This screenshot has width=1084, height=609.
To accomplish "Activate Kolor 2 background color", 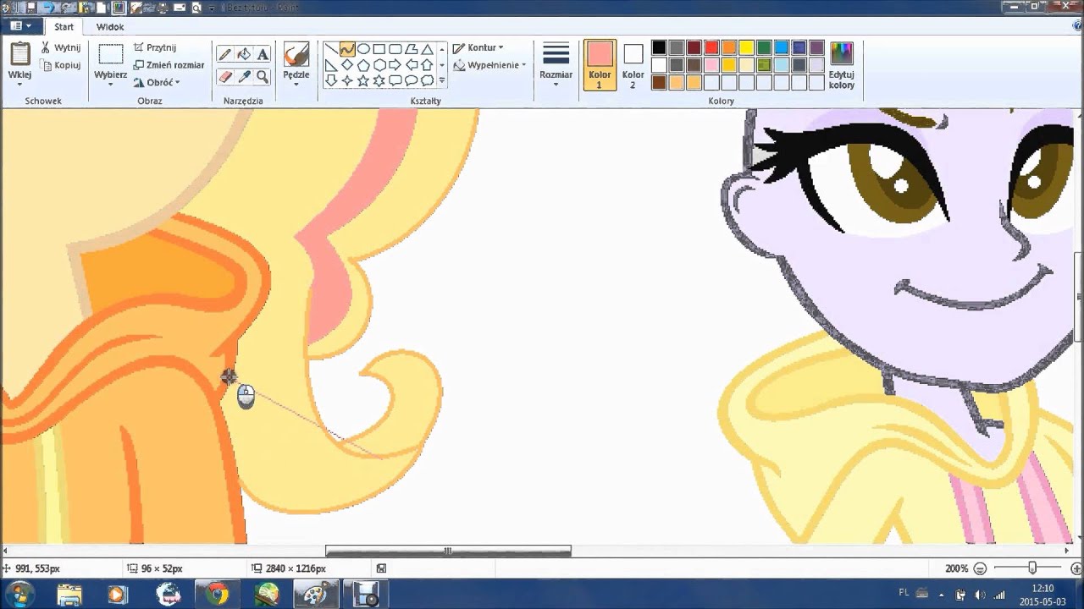I will coord(633,65).
